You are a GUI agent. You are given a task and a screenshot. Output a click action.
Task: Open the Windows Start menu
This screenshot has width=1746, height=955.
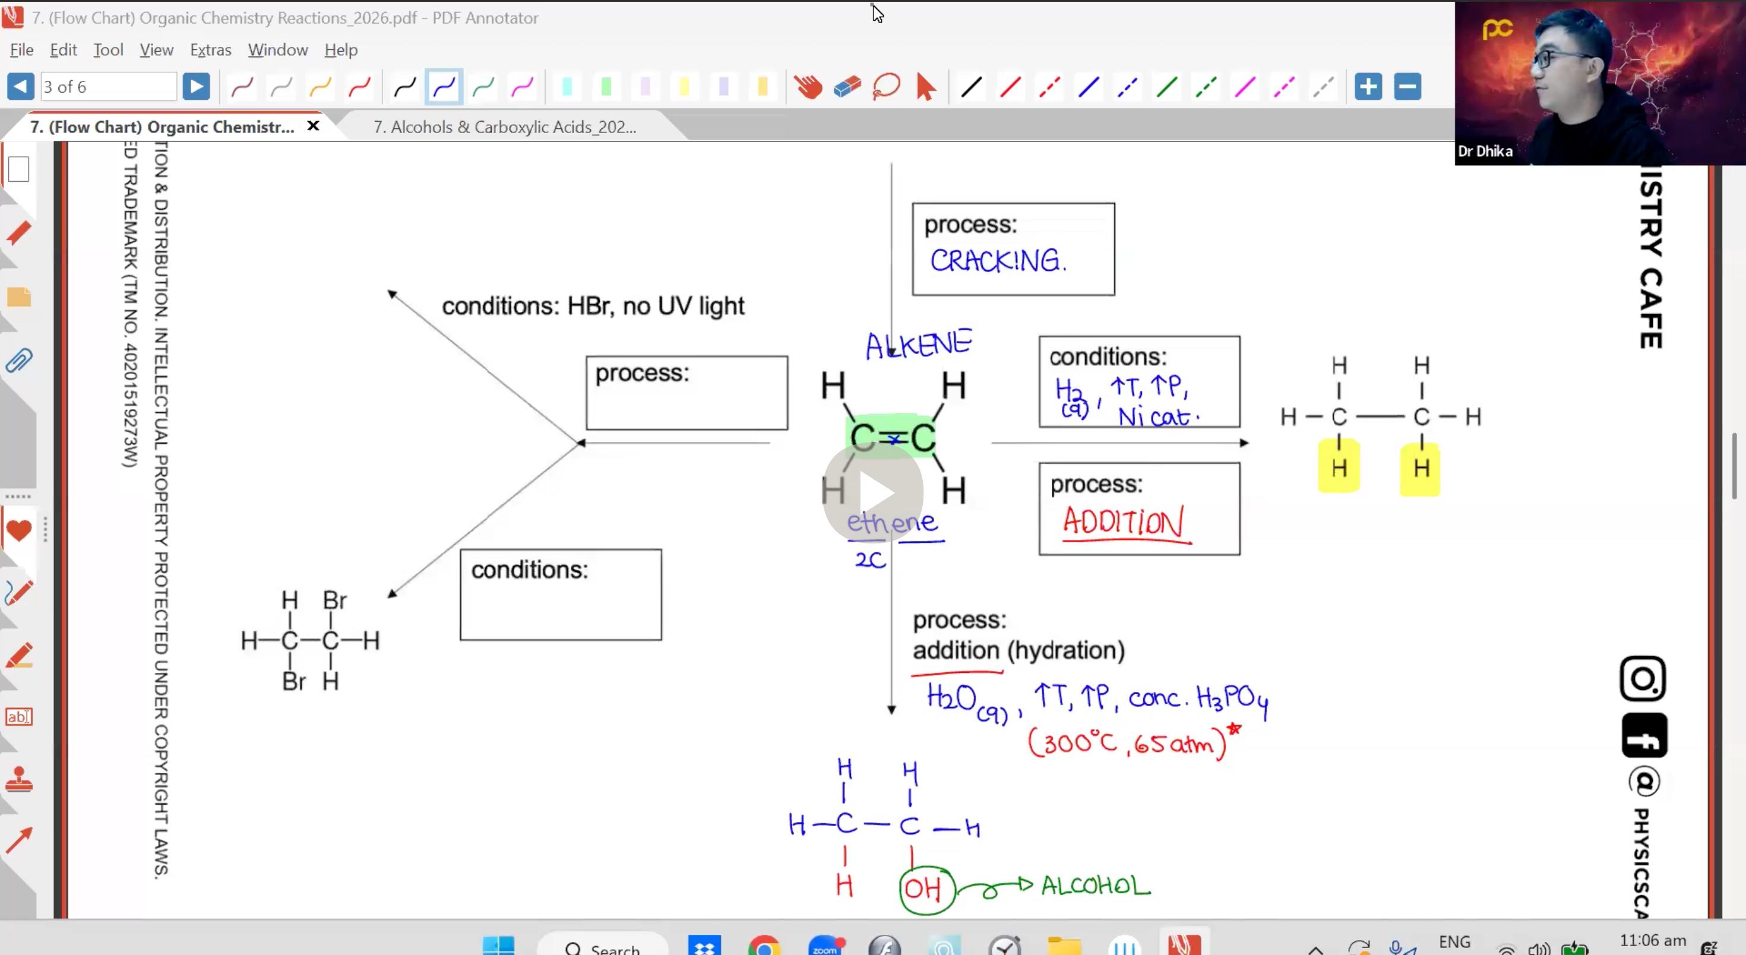click(x=498, y=945)
